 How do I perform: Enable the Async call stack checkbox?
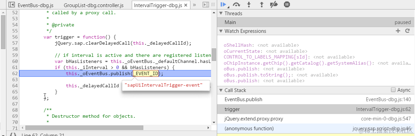click(x=393, y=90)
